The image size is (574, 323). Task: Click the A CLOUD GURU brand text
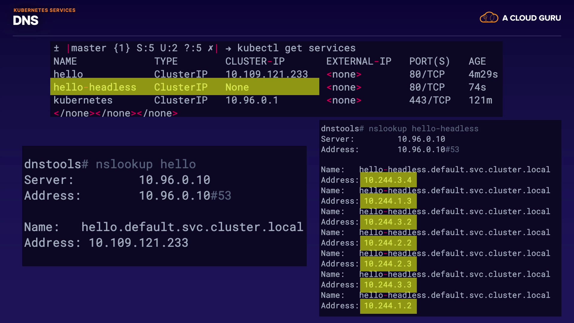[532, 18]
